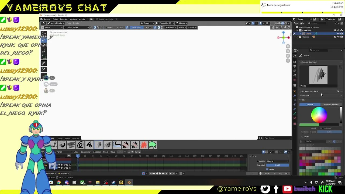
Task: Open Google Chrome from the taskbar
Action: [x=59, y=182]
